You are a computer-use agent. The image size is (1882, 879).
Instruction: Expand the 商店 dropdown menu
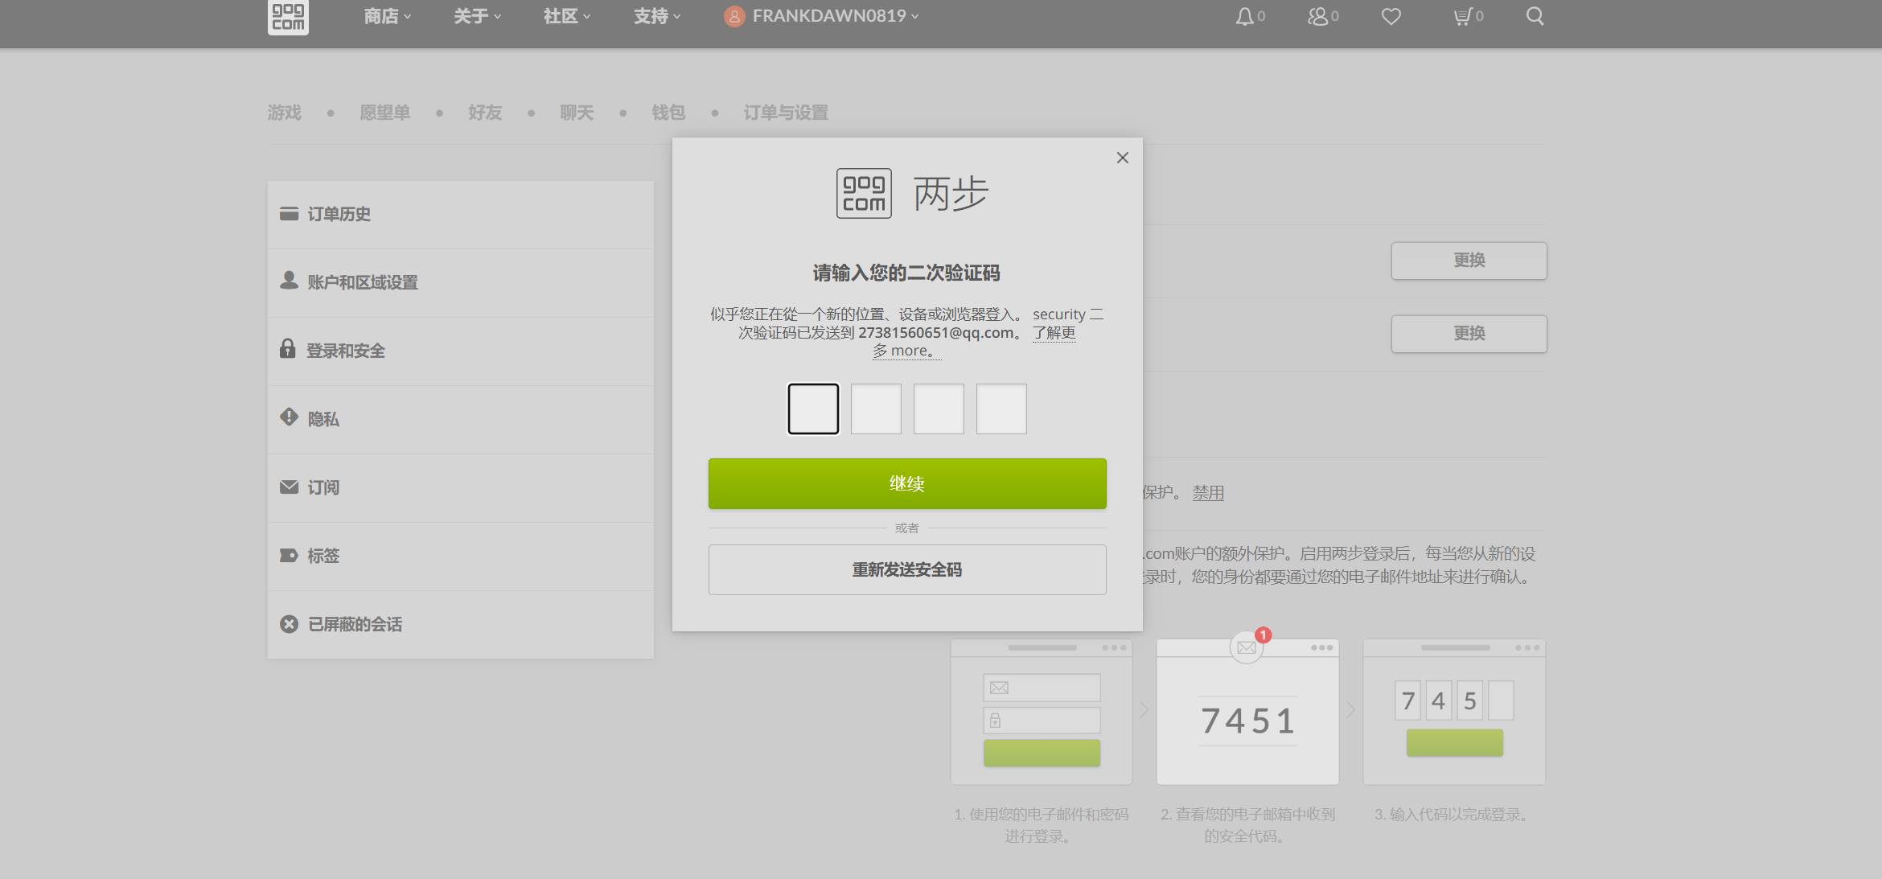(x=387, y=16)
